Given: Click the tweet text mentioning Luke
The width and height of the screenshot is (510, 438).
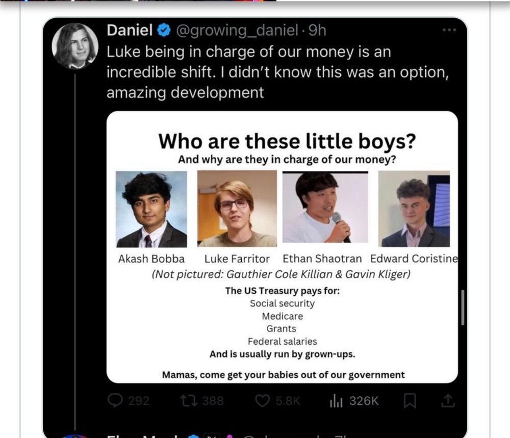Looking at the screenshot, I should pyautogui.click(x=278, y=72).
